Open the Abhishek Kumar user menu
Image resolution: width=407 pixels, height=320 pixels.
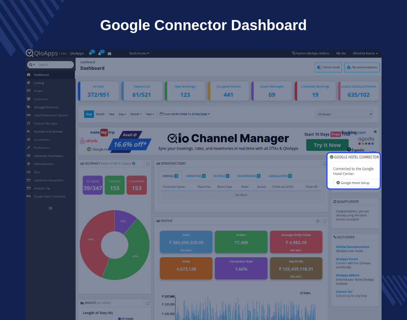pyautogui.click(x=365, y=53)
